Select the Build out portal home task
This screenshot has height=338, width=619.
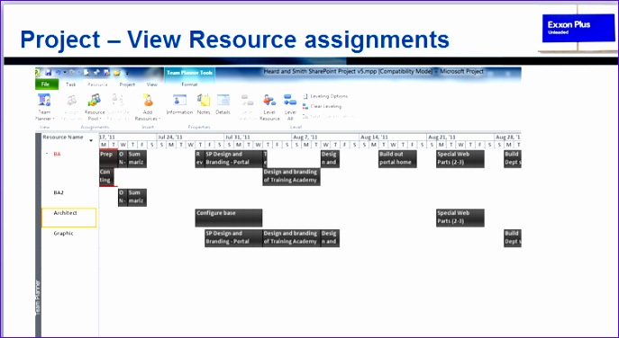point(397,159)
